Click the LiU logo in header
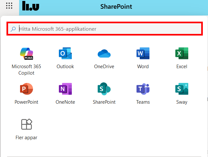Image resolution: width=208 pixels, height=157 pixels. click(x=31, y=6)
